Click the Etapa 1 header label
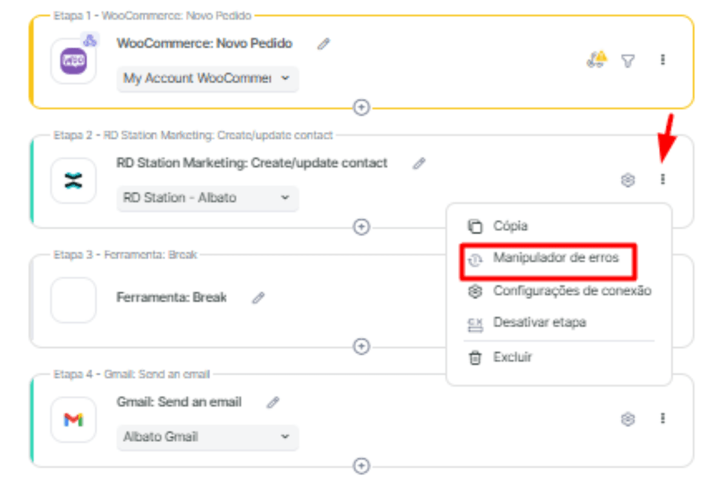Viewport: 727px width, 504px height. coord(152,16)
